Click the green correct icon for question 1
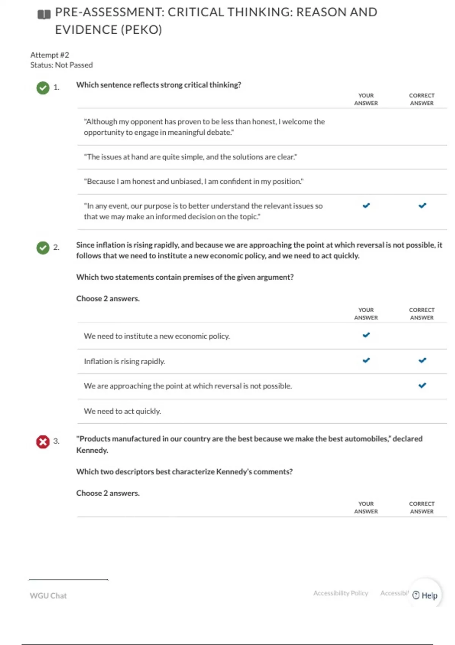This screenshot has height=645, width=455. click(x=43, y=88)
